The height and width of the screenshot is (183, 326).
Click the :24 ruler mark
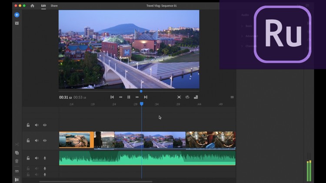(114, 104)
